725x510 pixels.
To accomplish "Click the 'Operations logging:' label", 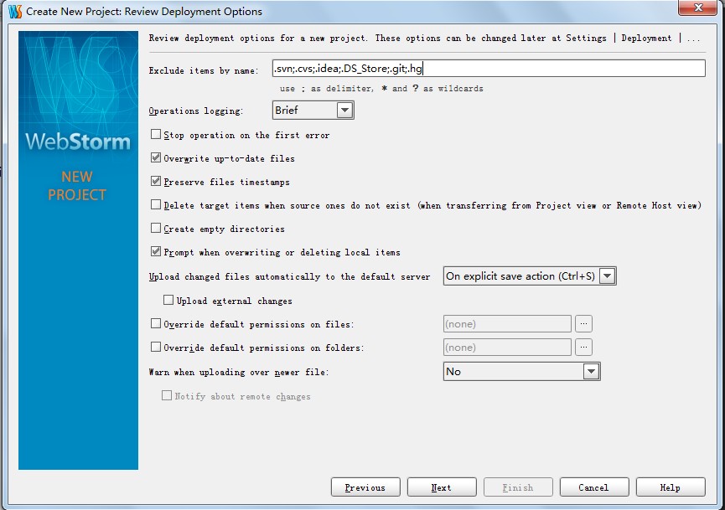I will [195, 111].
